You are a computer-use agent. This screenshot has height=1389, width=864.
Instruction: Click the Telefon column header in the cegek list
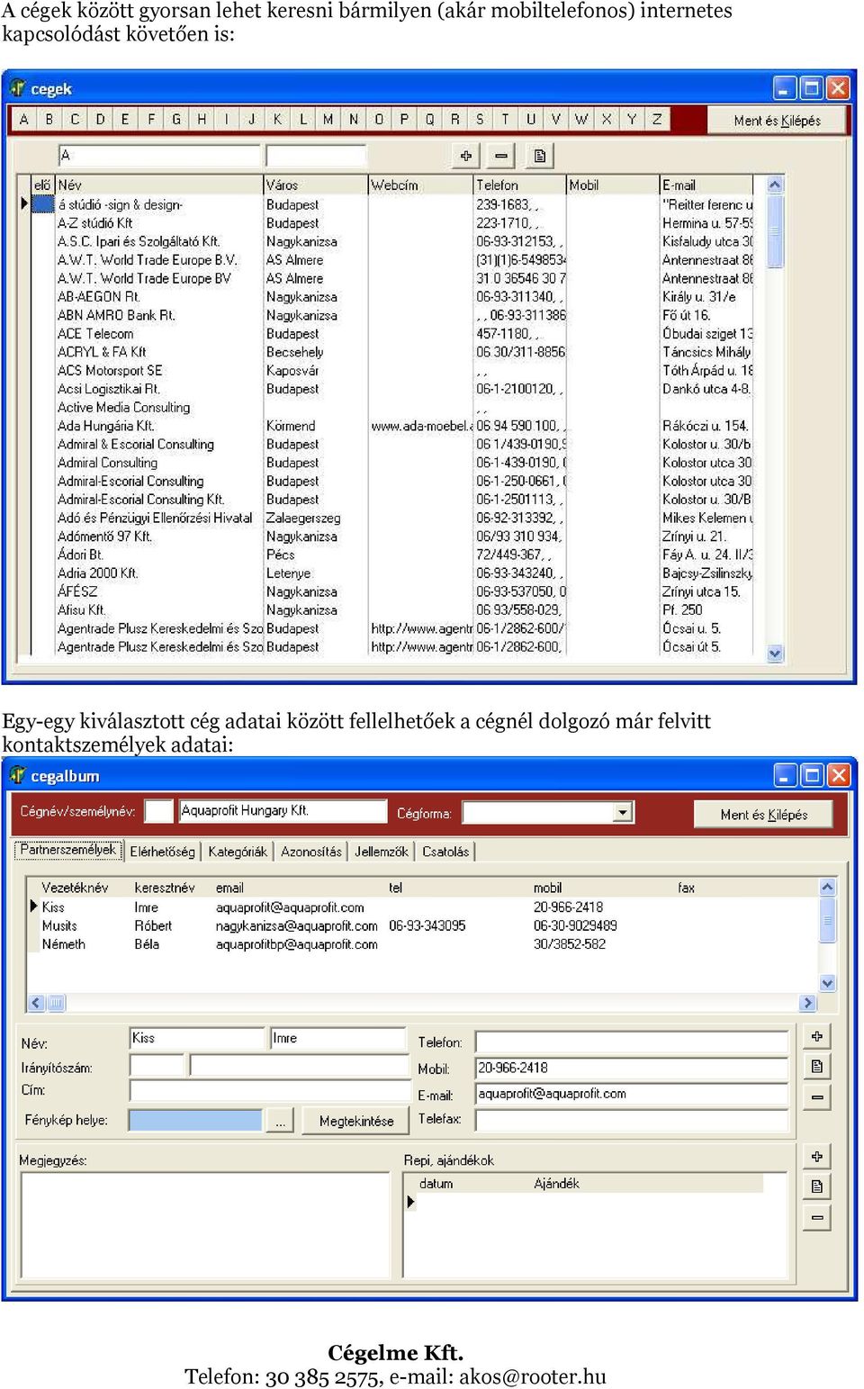coord(520,185)
